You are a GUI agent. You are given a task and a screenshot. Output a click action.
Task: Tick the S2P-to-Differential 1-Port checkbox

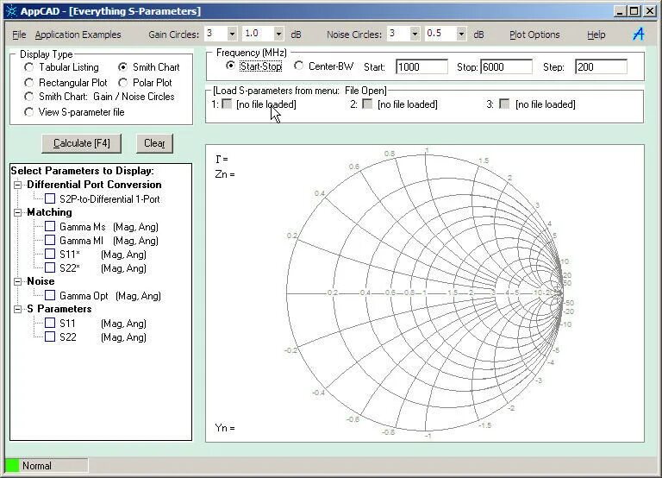50,198
